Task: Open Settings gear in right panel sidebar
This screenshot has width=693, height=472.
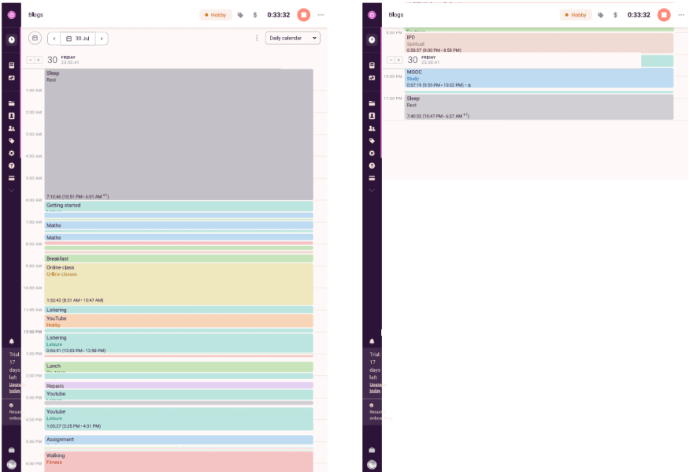Action: pyautogui.click(x=372, y=153)
